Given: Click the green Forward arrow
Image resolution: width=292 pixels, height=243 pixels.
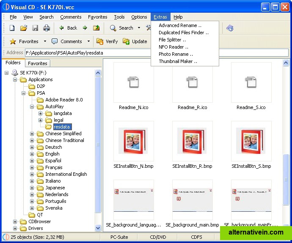Looking at the screenshot, I should pos(85,28).
